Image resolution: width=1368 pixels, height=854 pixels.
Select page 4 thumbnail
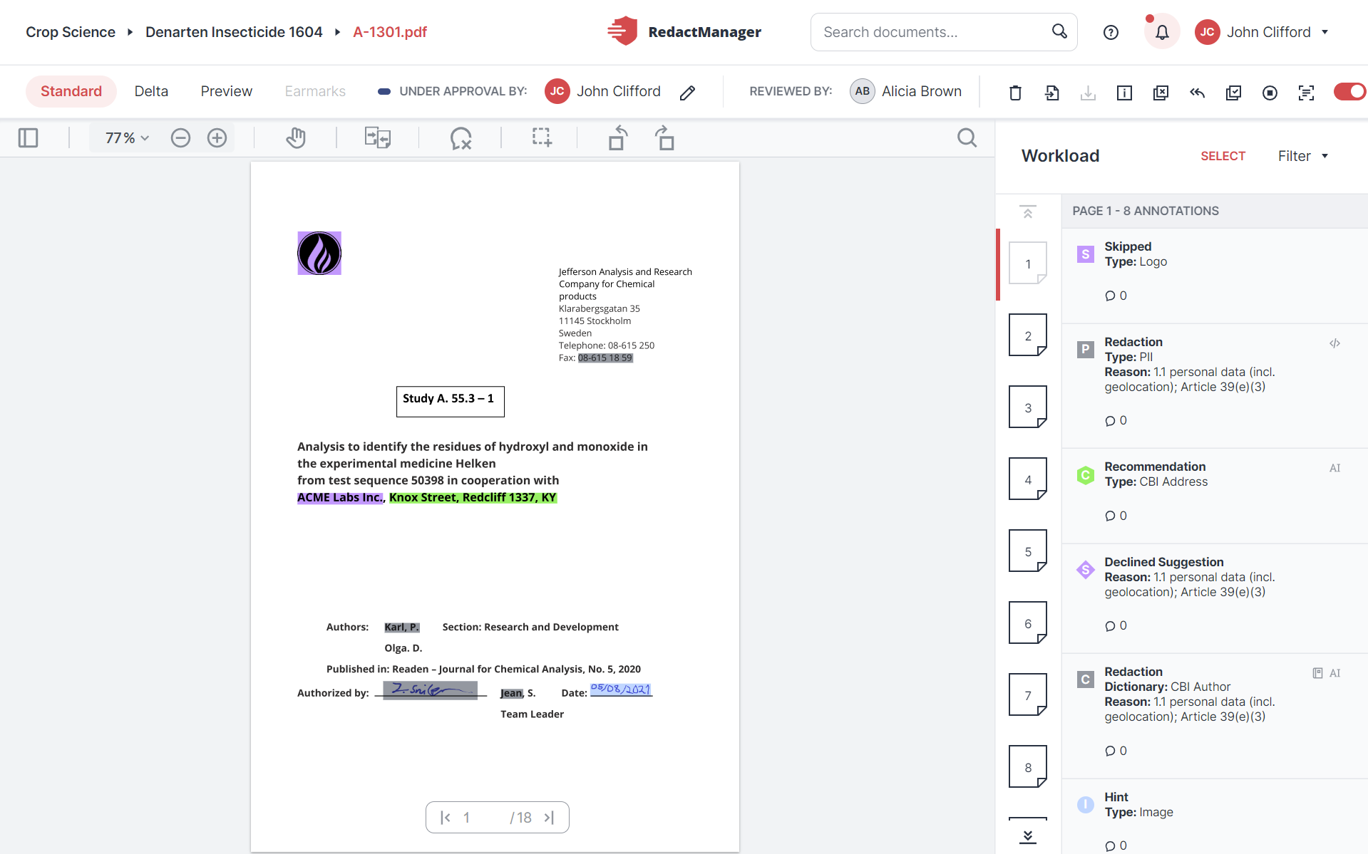pos(1028,479)
